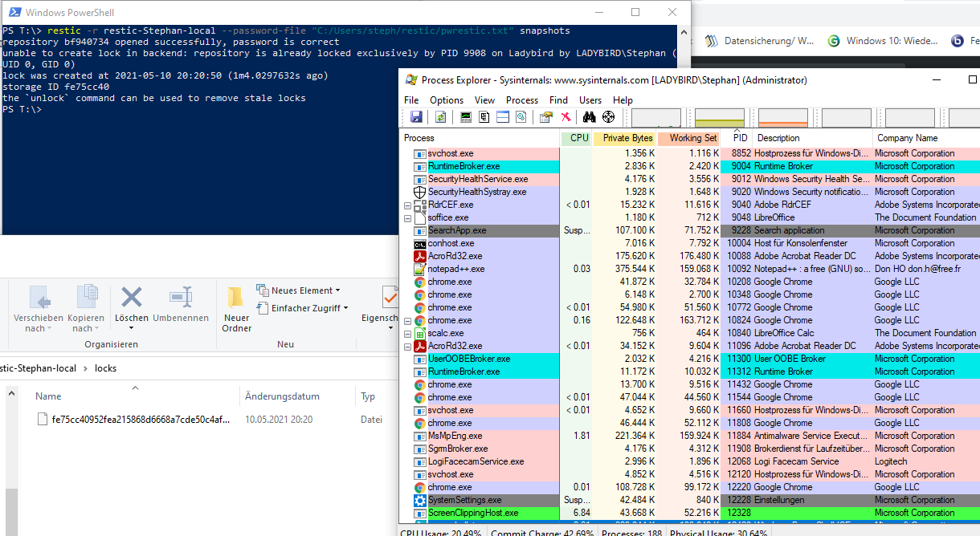The height and width of the screenshot is (536, 980).
Task: Sort by the Working Set column header
Action: coord(688,138)
